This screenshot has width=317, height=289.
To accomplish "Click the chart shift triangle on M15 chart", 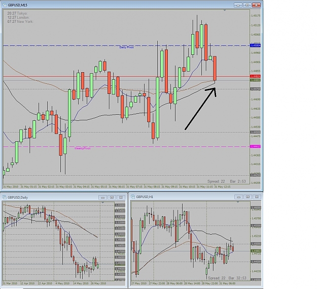I will point(224,10).
